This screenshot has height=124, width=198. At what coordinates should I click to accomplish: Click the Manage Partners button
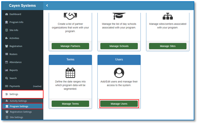point(70,46)
